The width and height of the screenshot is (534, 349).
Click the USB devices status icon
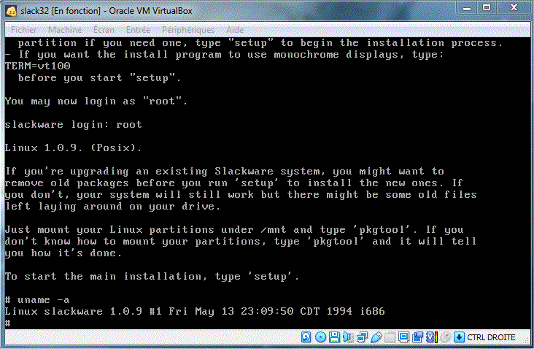[x=376, y=337]
